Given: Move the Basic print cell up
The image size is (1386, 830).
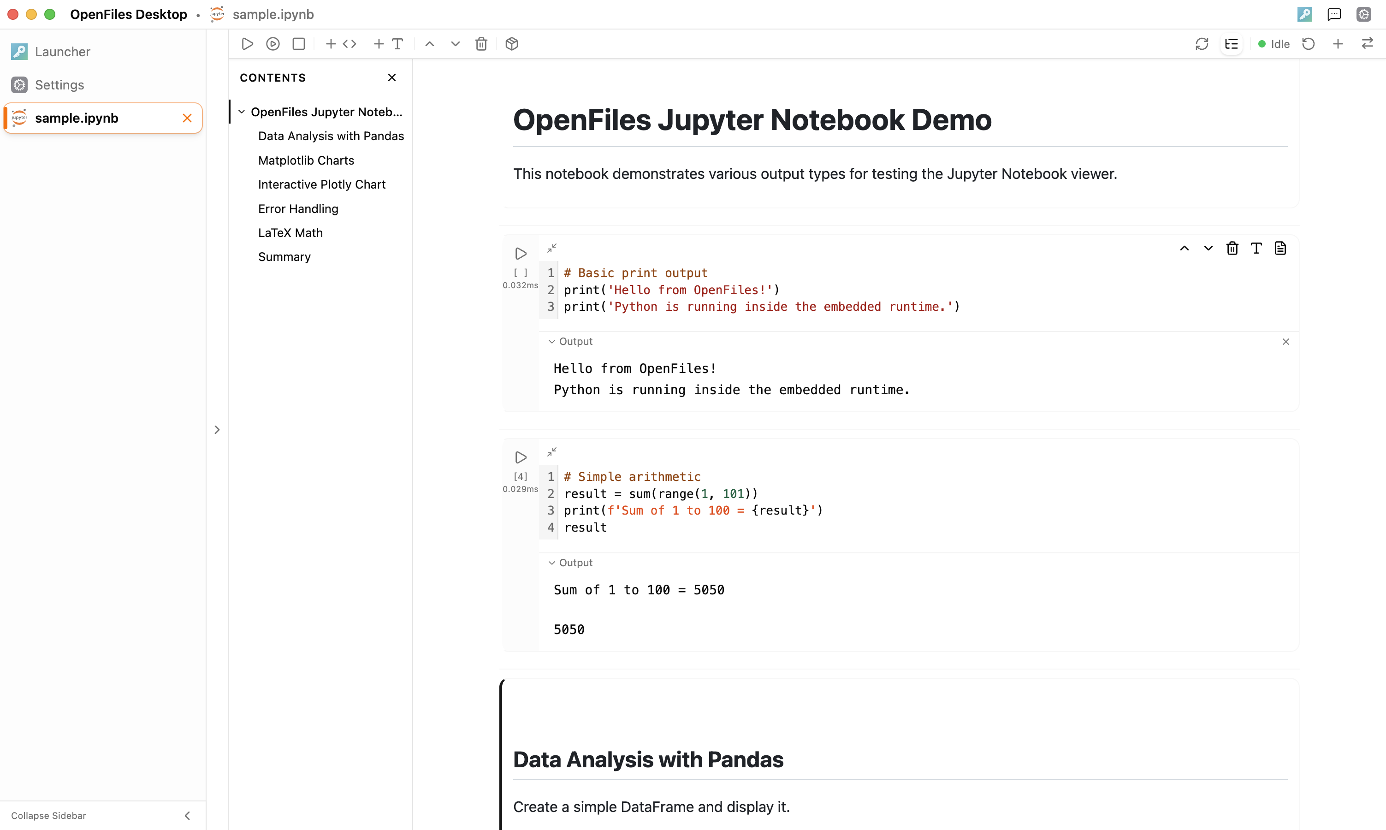Looking at the screenshot, I should tap(1184, 249).
